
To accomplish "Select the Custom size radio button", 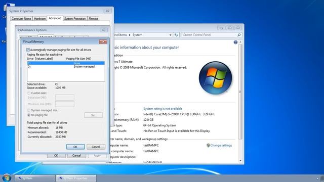I will pos(29,93).
